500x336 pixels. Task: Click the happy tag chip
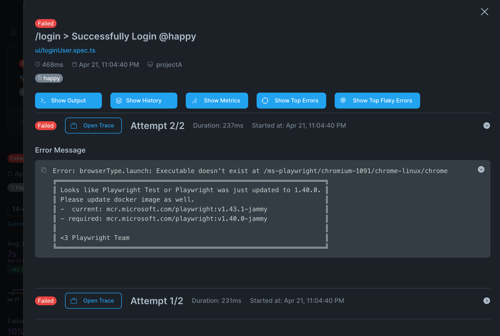49,78
